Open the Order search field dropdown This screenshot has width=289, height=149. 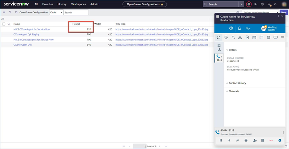(56, 13)
